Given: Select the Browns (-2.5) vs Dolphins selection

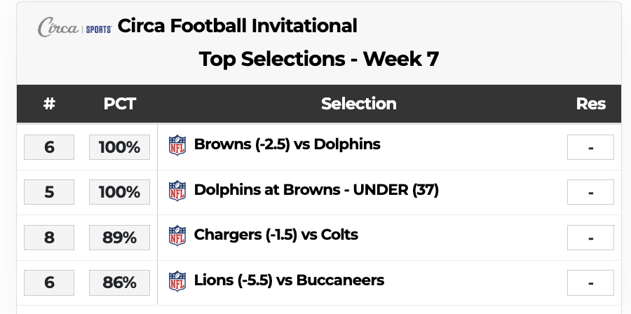Looking at the screenshot, I should [x=287, y=145].
